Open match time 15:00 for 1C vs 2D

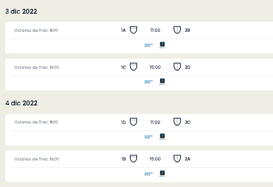pos(155,67)
